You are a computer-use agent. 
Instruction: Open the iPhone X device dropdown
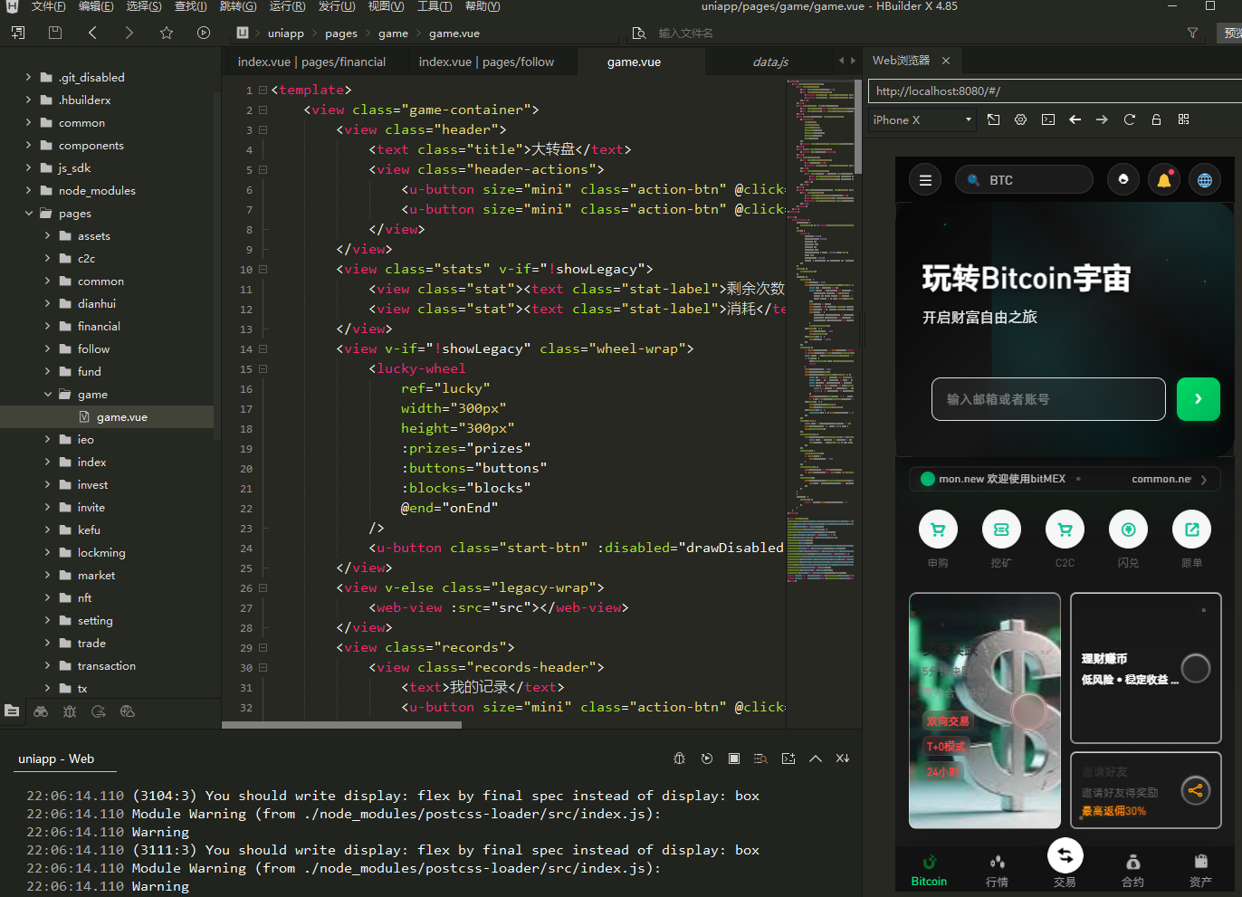922,119
